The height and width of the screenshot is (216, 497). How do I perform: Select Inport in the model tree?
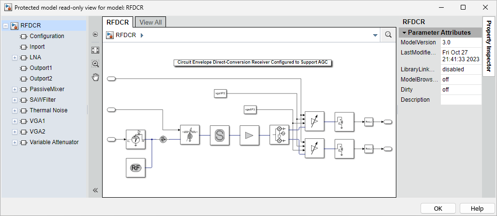[37, 47]
